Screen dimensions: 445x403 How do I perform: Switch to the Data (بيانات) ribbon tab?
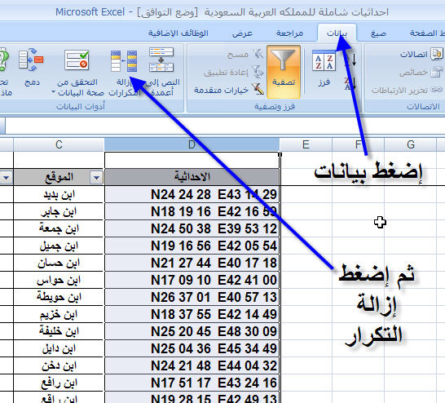337,33
